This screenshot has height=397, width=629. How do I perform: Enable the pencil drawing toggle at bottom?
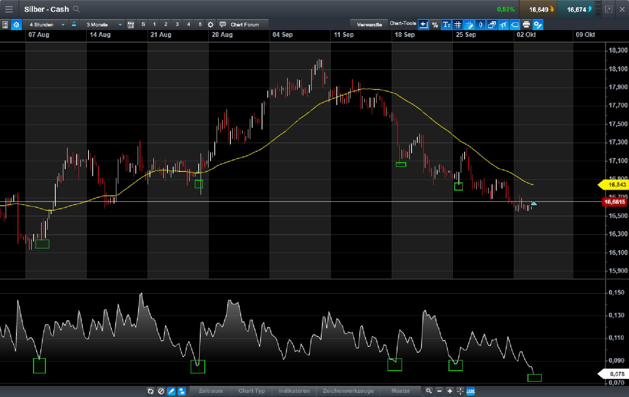(x=171, y=391)
